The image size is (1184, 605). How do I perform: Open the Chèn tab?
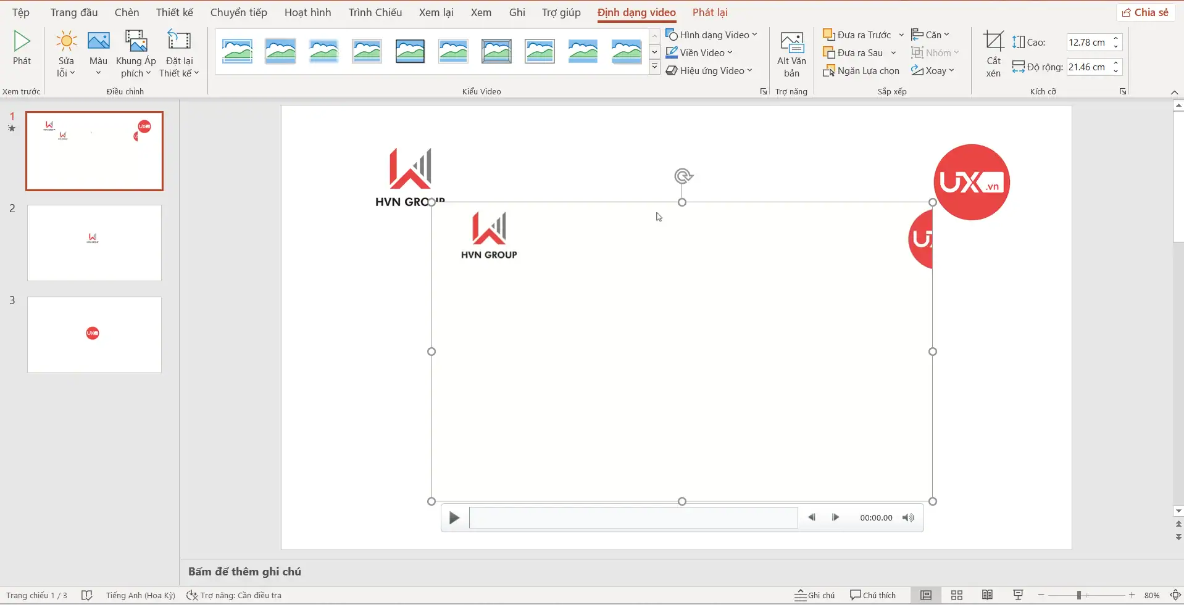click(127, 12)
